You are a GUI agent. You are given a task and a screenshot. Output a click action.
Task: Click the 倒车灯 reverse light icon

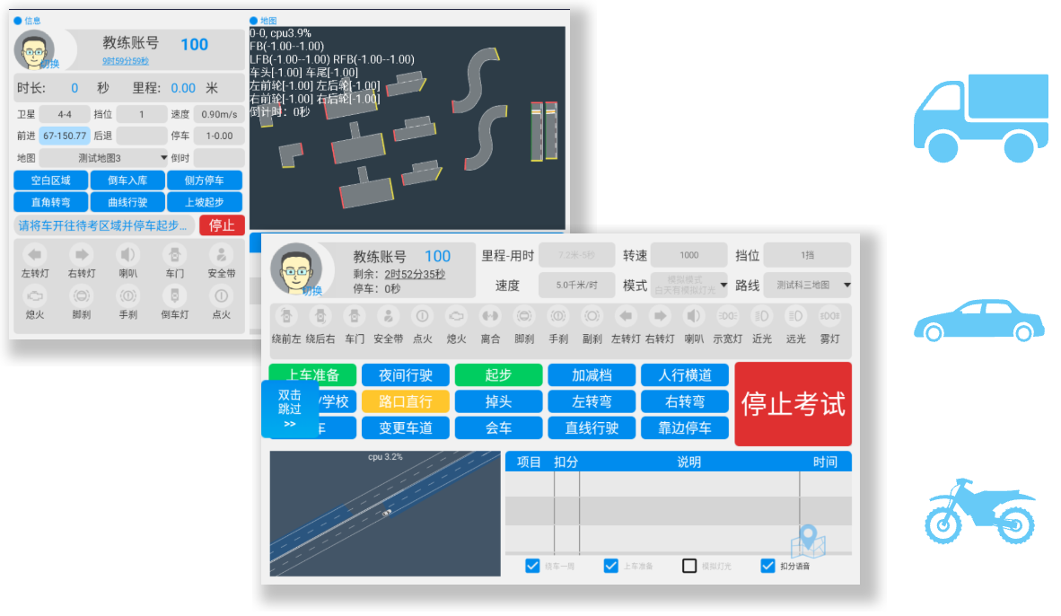point(174,295)
